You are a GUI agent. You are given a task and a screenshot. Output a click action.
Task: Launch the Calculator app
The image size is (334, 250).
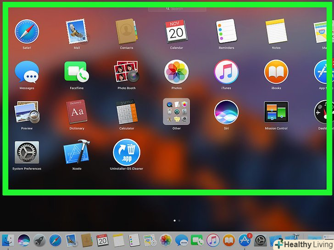point(127,112)
